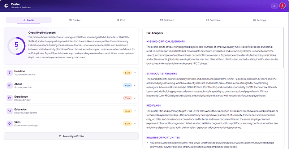Viewport: 289px width, 150px height.
Task: Click the Experience briefcase icon
Action: [x=10, y=98]
